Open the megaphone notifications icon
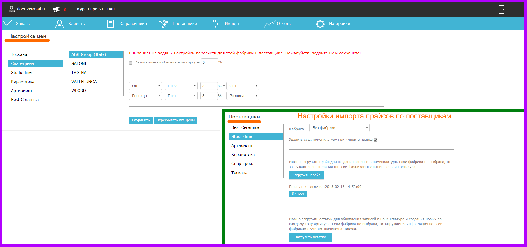This screenshot has width=527, height=247. (x=57, y=9)
